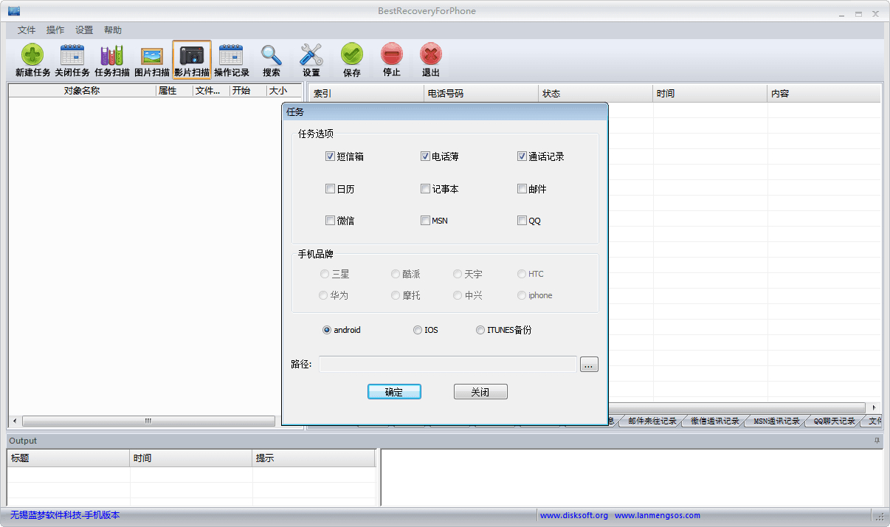The image size is (890, 527).
Task: Switch to the 邮件来往记录 tab
Action: 652,421
